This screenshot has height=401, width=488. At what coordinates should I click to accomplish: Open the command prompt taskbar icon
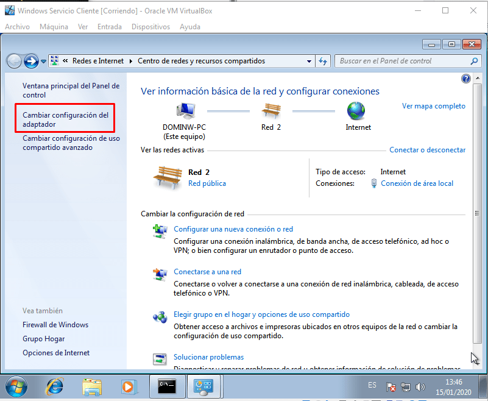166,386
